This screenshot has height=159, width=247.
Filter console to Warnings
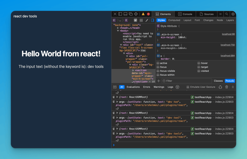pyautogui.click(x=159, y=87)
